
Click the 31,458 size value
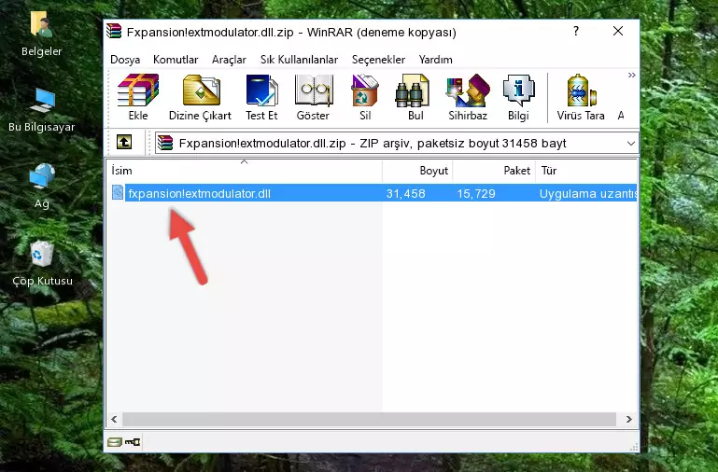pos(406,193)
